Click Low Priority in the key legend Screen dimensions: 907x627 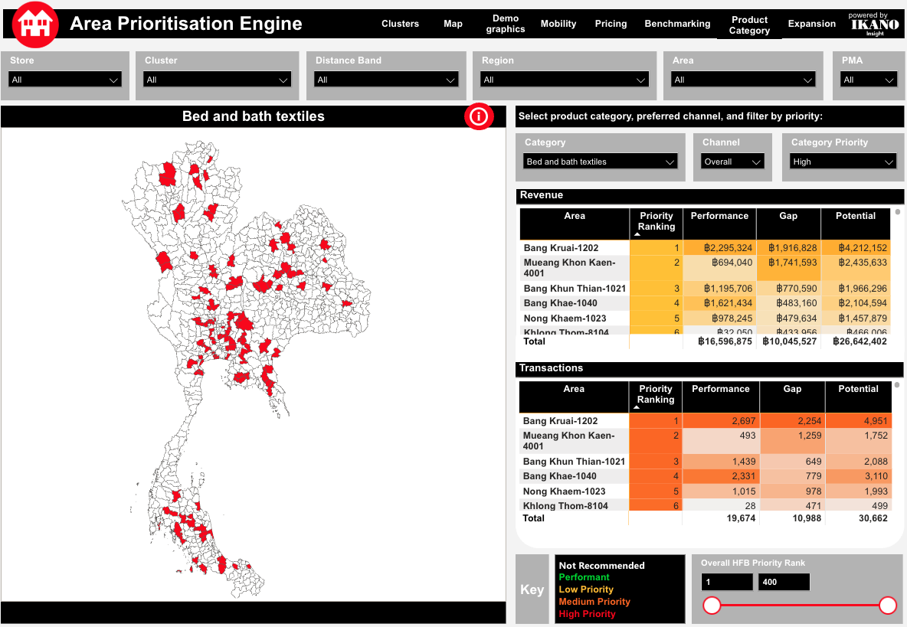[586, 589]
